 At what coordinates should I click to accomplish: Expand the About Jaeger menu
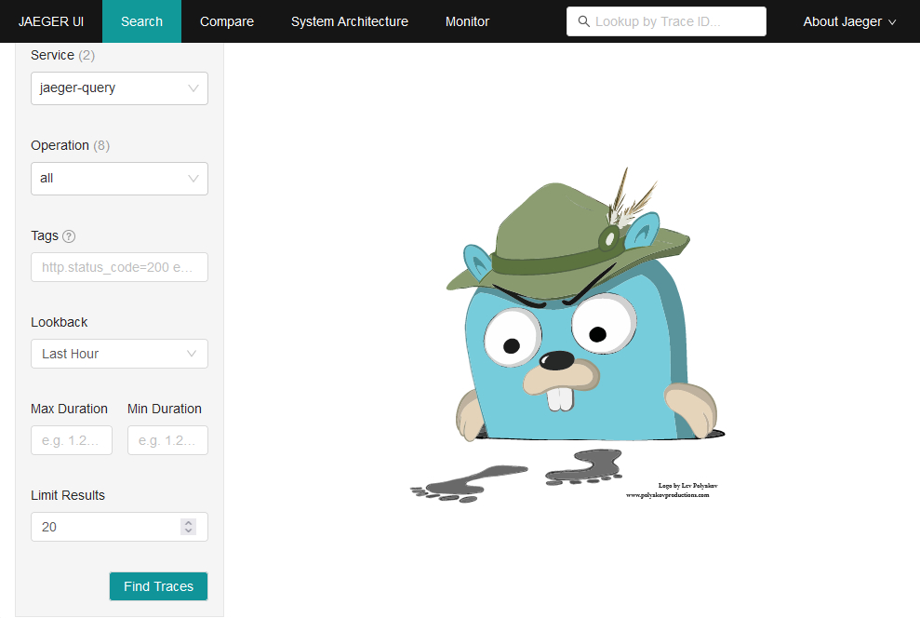point(849,21)
